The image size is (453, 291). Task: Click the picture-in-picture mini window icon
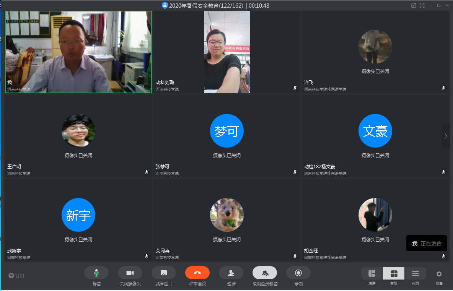pos(413,5)
